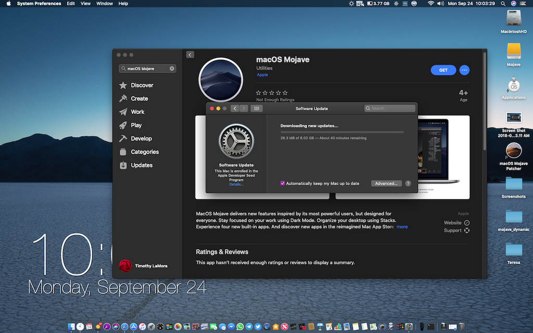Open App Store from the Dock
The height and width of the screenshot is (333, 533).
coord(133,327)
